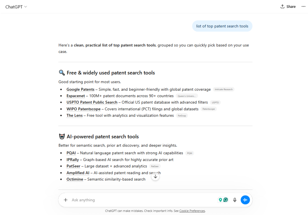Click the Espacenet entity link

click(75, 96)
